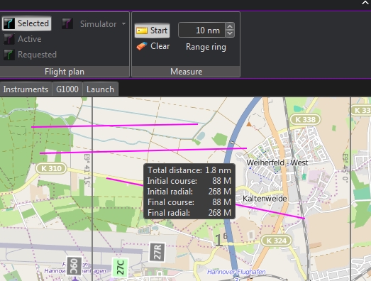The image size is (371, 281).
Task: Click the Initial radial 268 M line
Action: click(189, 192)
